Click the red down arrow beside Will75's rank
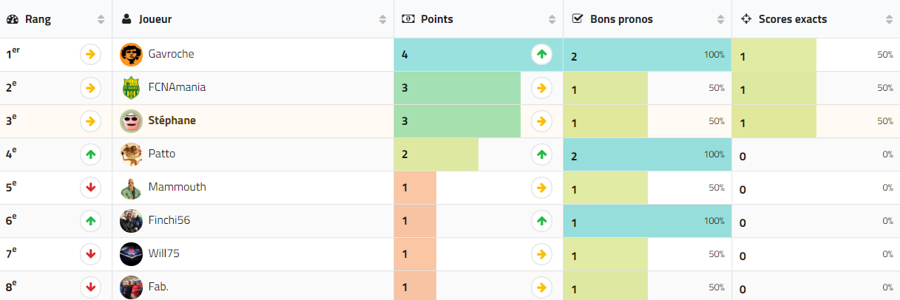 click(x=90, y=254)
